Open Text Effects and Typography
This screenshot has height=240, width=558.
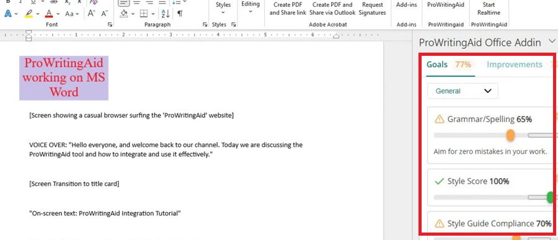point(8,14)
